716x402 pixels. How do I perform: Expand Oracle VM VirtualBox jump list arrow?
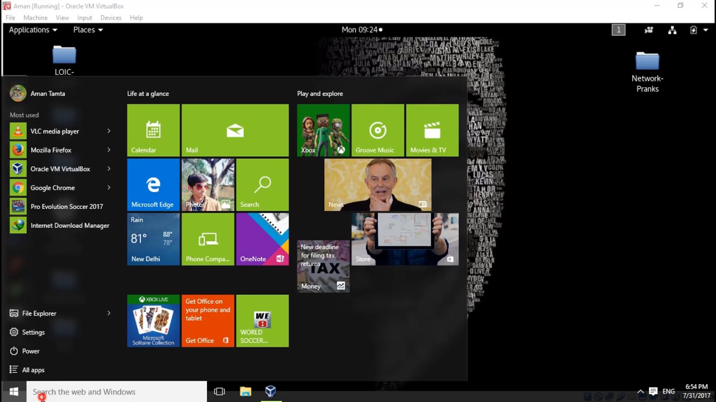point(109,169)
